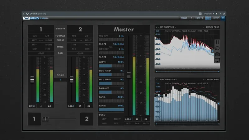Invert RIGHT phase on input 2
Image resolution: width=249 pixels, height=140 pixels.
[x=88, y=40]
